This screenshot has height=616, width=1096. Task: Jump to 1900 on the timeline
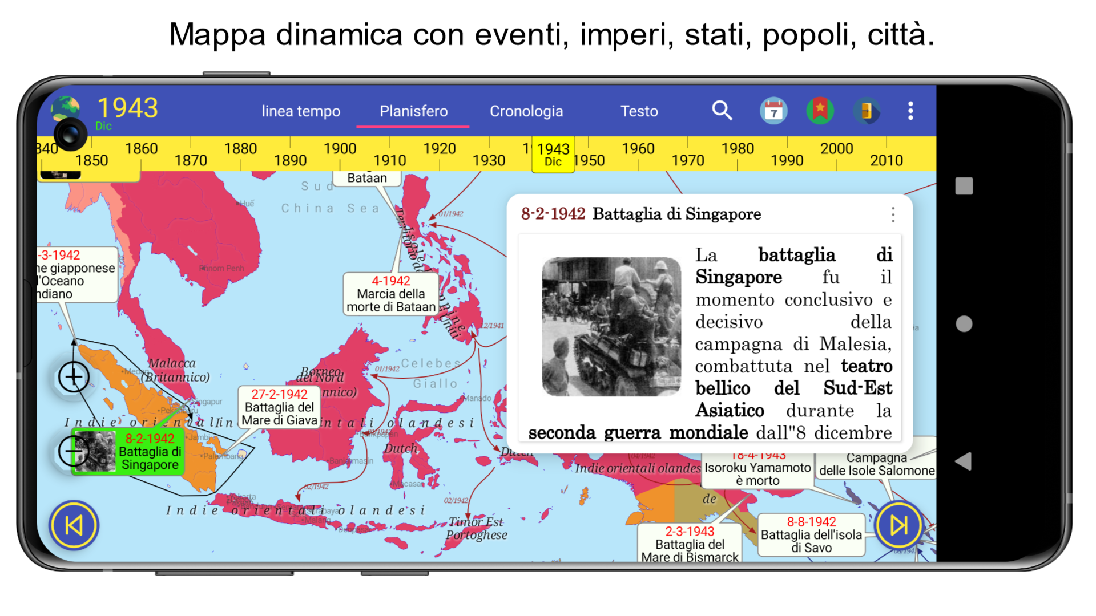340,149
